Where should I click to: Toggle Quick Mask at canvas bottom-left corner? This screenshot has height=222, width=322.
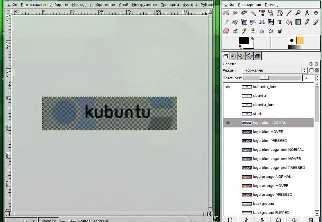click(x=7, y=214)
